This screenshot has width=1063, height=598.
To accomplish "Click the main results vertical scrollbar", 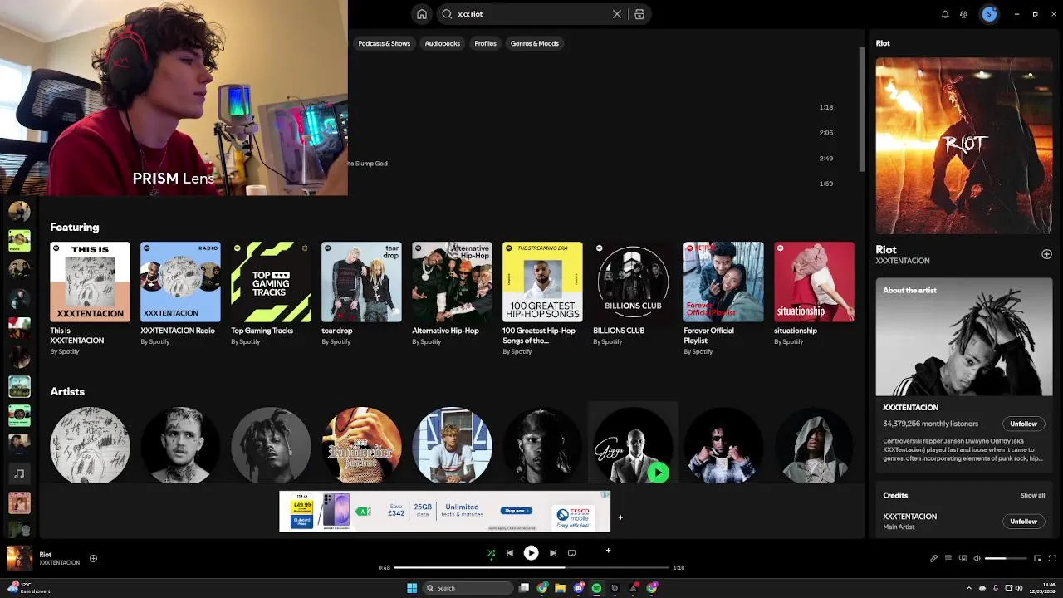I will [862, 108].
